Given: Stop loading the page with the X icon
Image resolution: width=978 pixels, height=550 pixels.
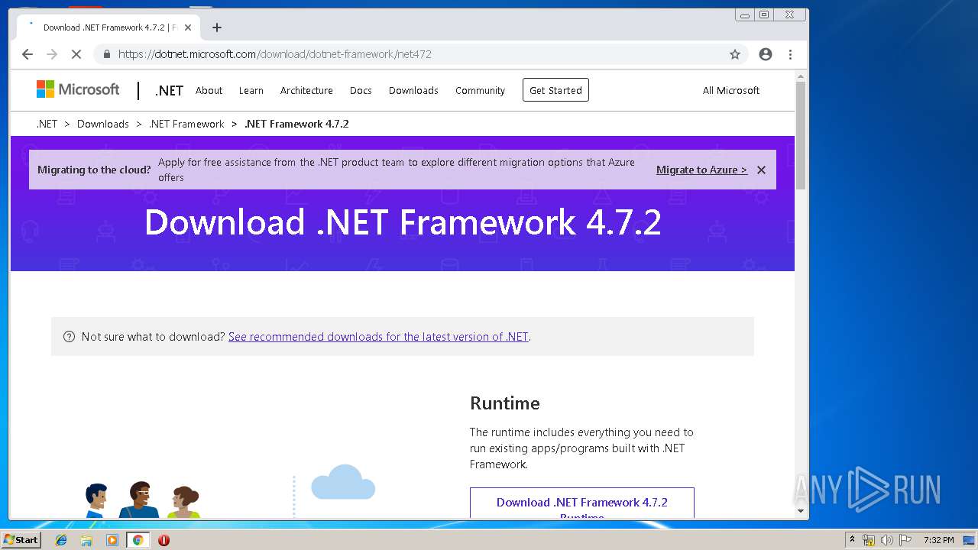Looking at the screenshot, I should tap(76, 54).
